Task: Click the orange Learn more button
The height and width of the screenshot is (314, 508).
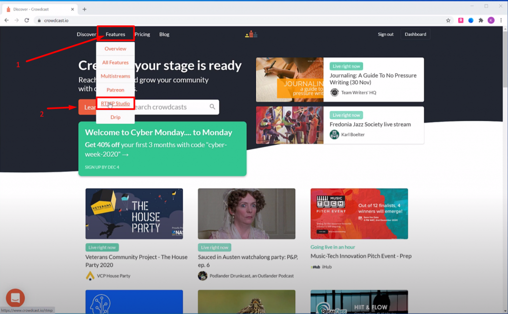Action: click(87, 107)
